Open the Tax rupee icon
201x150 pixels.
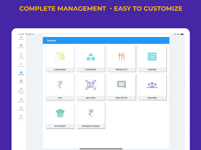tap(60, 85)
